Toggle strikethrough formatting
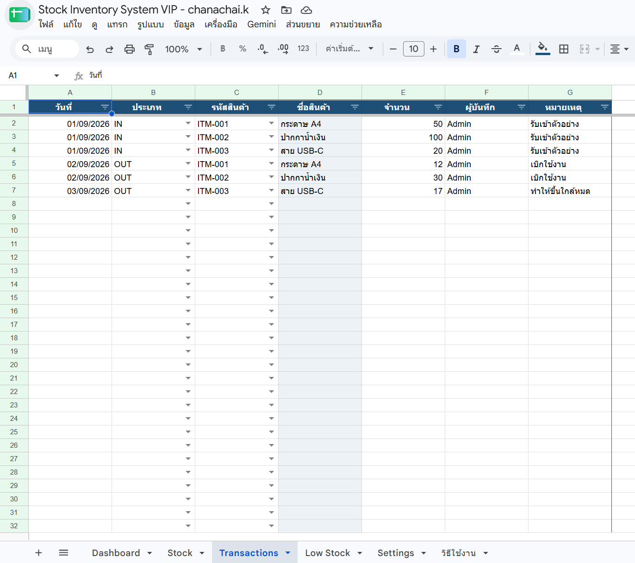Viewport: 635px width, 563px height. tap(497, 49)
